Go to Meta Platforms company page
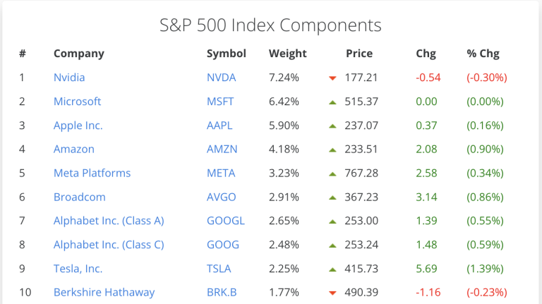This screenshot has width=542, height=304. tap(92, 173)
